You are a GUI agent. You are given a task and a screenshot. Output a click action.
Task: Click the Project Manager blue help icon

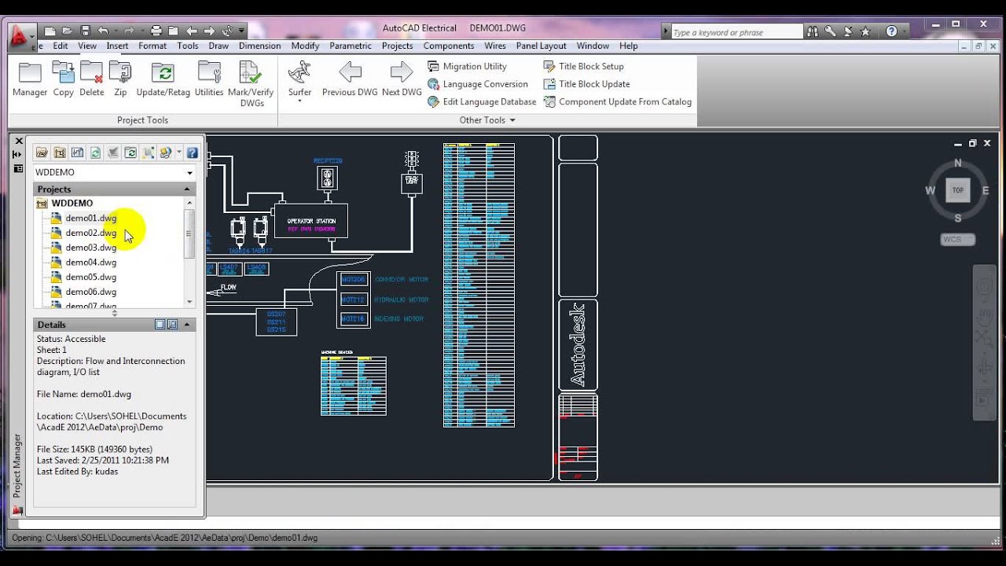coord(192,153)
